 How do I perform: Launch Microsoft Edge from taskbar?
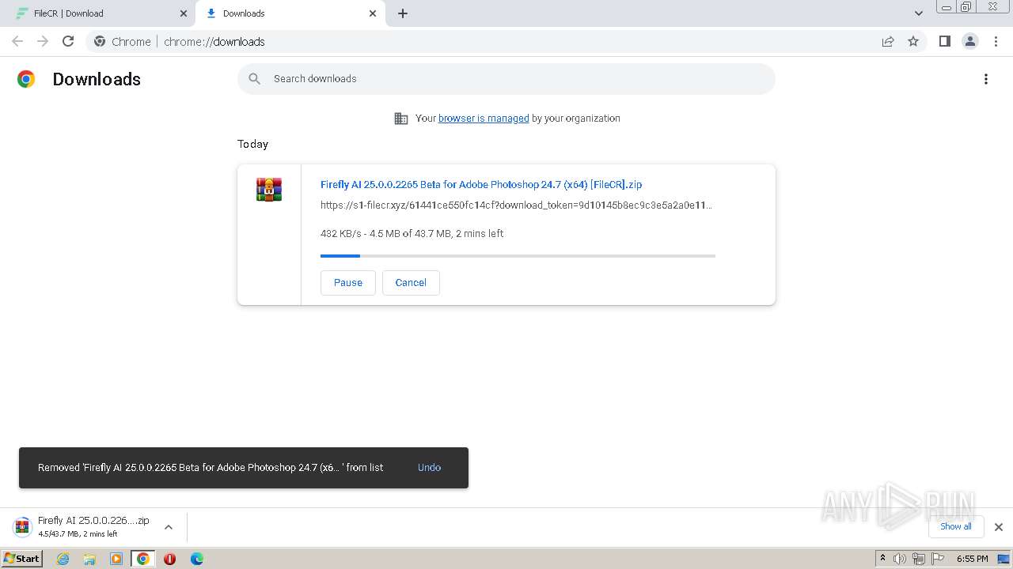point(197,559)
